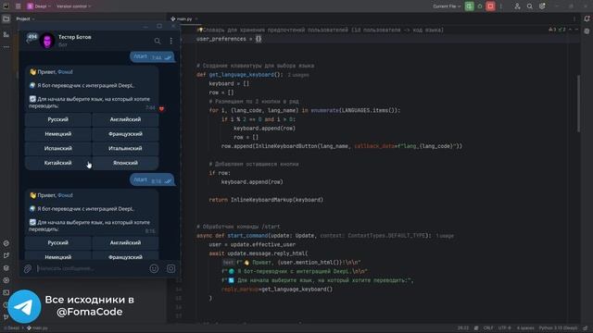Open IDE settings icon in title bar
The width and height of the screenshot is (593, 333).
click(x=542, y=6)
